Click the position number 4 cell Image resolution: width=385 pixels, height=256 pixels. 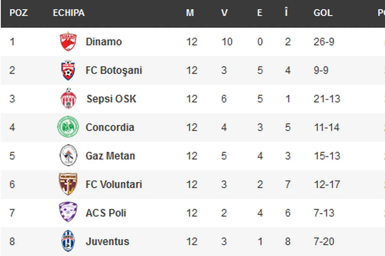12,127
